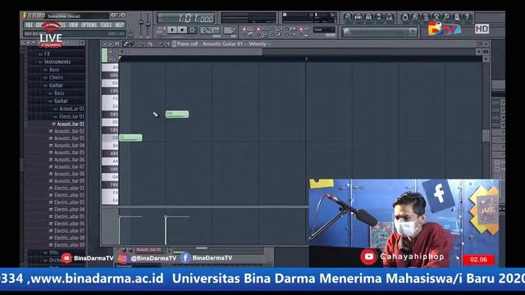Open the playlist window shortcut icon

348,16
